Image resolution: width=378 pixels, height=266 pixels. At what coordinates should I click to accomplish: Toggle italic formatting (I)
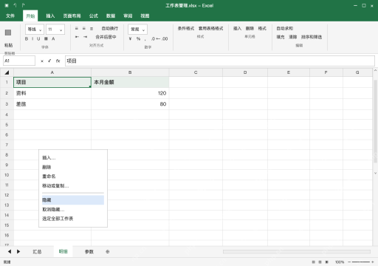[x=32, y=38]
